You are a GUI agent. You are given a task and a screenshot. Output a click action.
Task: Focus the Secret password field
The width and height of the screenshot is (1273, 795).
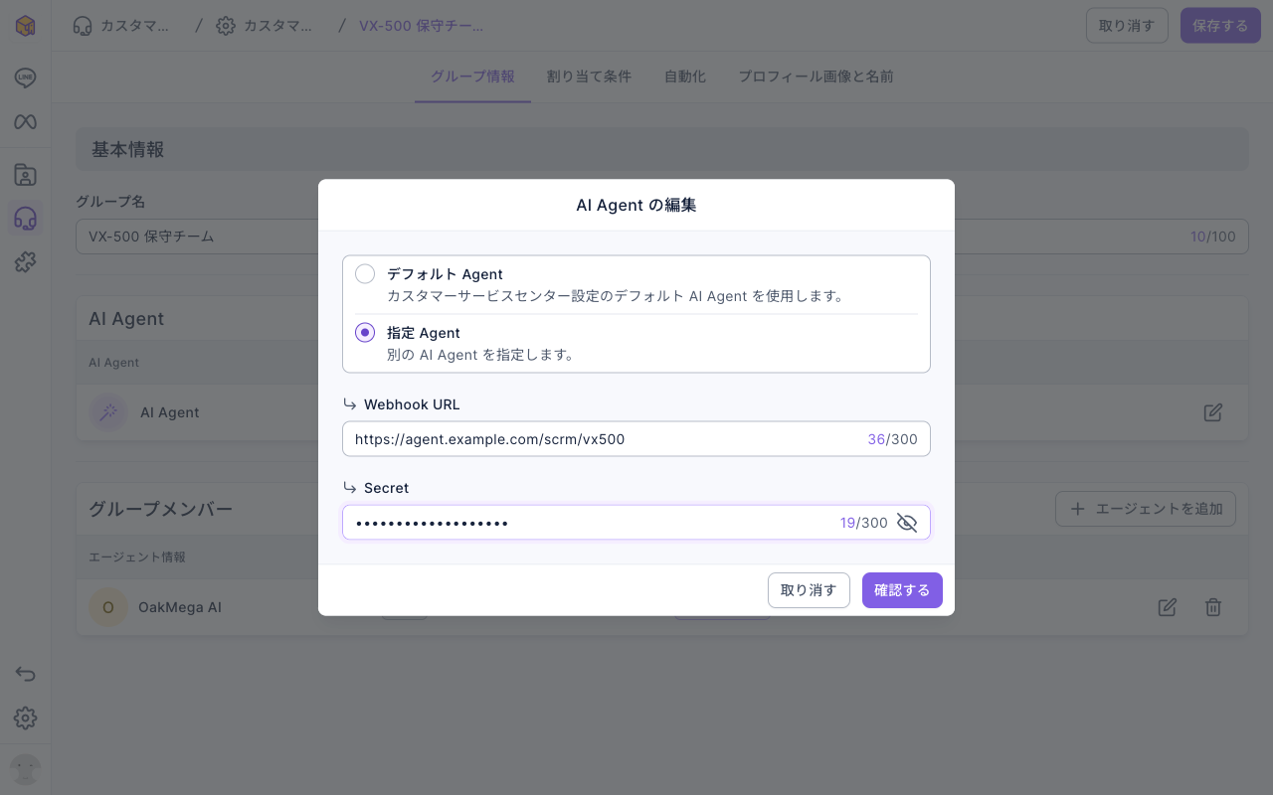pyautogui.click(x=636, y=523)
